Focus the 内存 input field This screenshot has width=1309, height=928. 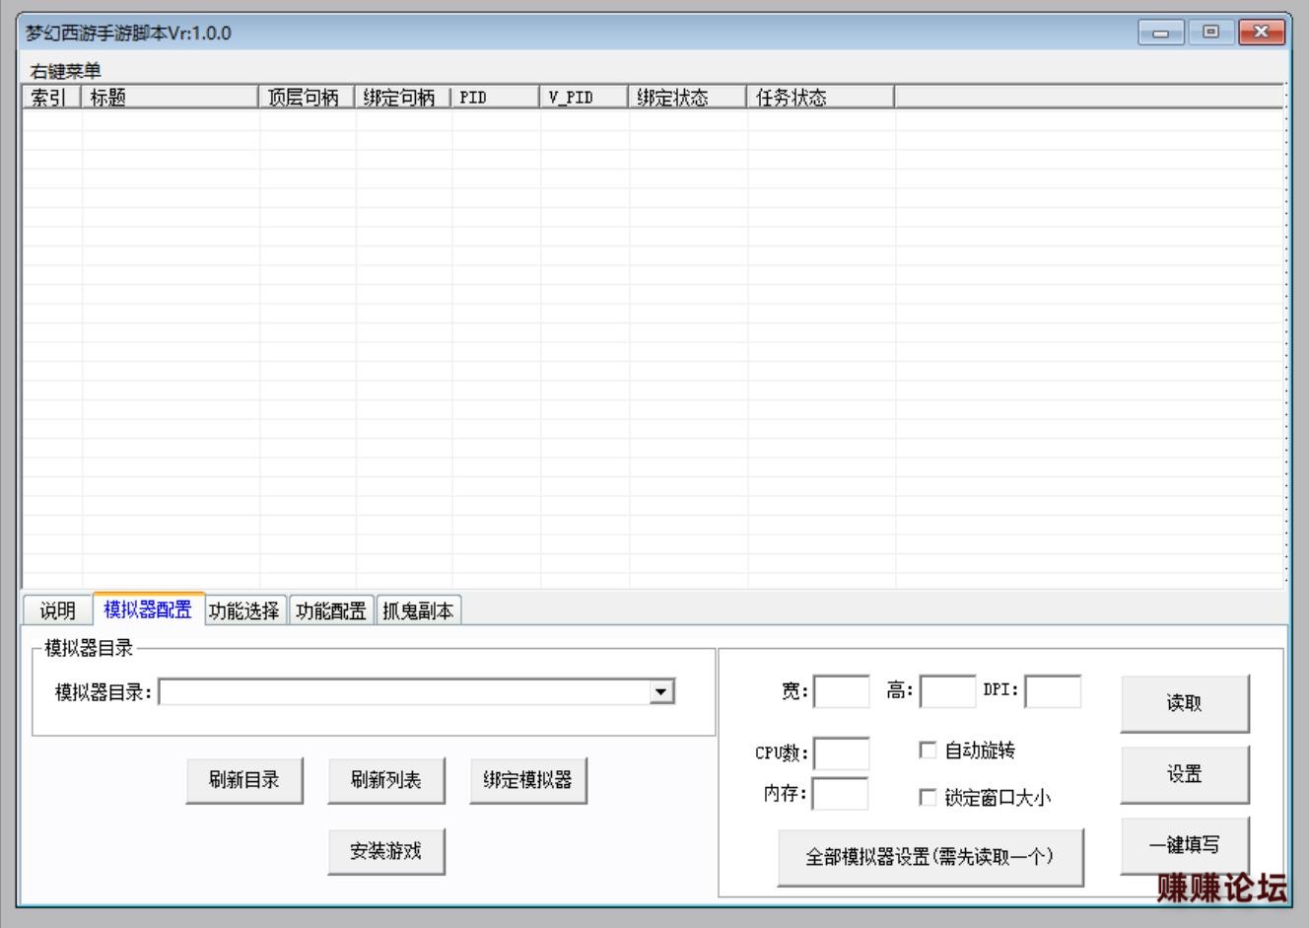pos(841,793)
